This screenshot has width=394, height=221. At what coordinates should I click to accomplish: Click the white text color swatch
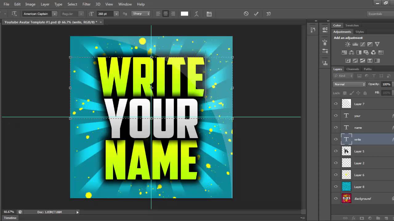(x=184, y=14)
